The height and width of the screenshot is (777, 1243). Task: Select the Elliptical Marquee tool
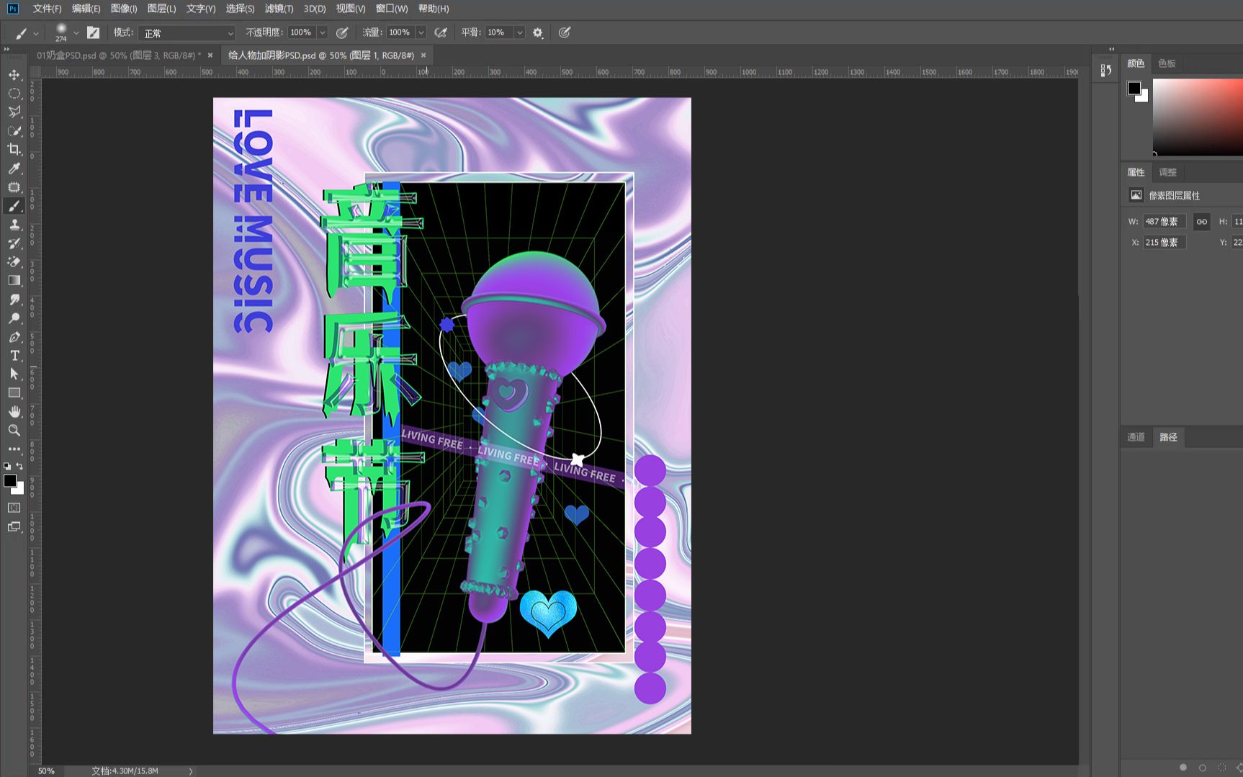14,94
